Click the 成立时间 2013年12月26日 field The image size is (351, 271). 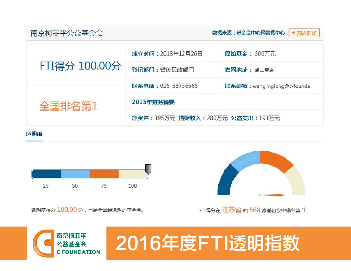click(x=167, y=54)
